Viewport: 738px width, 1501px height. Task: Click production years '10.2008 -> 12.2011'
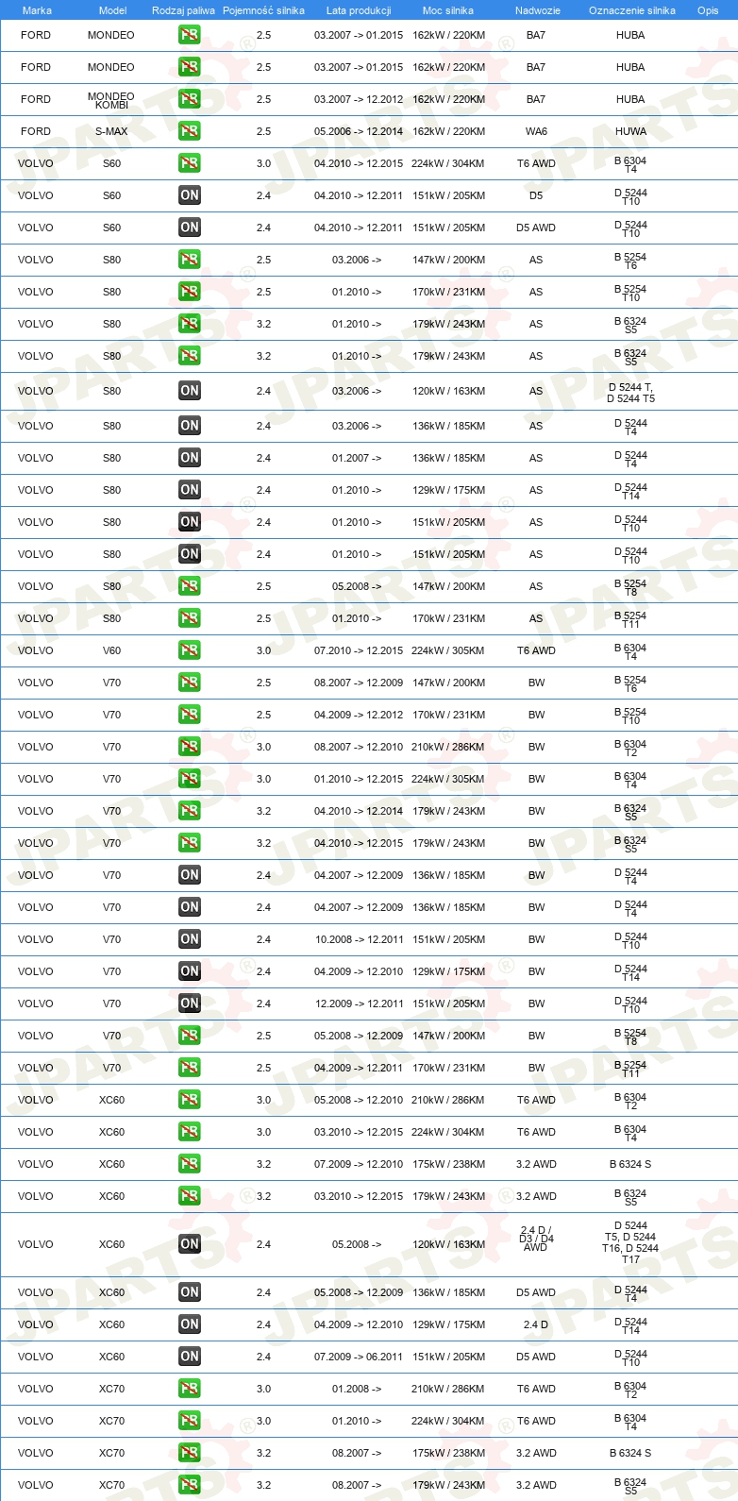[359, 939]
